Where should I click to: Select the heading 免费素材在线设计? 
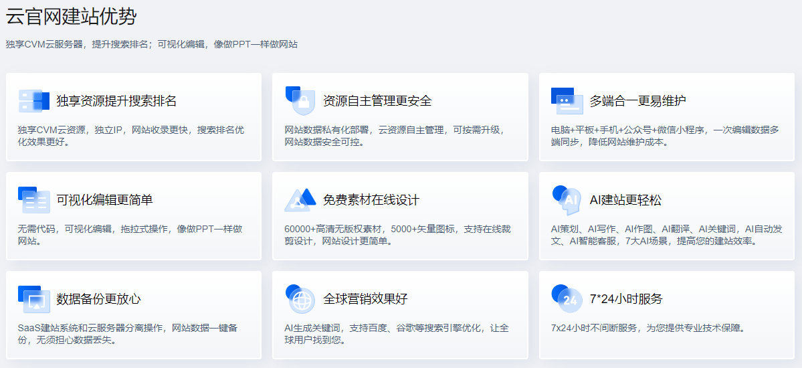[371, 199]
